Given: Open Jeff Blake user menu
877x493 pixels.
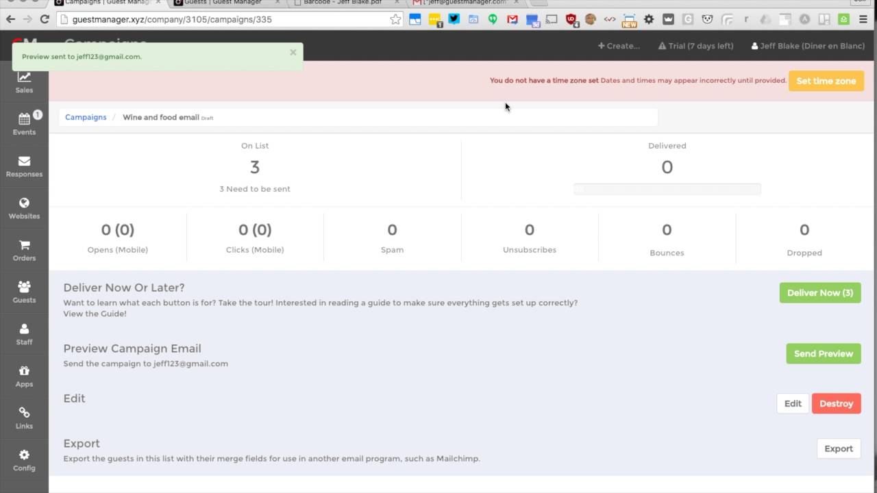Looking at the screenshot, I should click(808, 46).
